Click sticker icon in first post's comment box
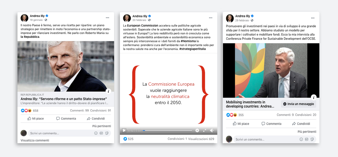The height and width of the screenshot is (157, 338). (x=107, y=133)
